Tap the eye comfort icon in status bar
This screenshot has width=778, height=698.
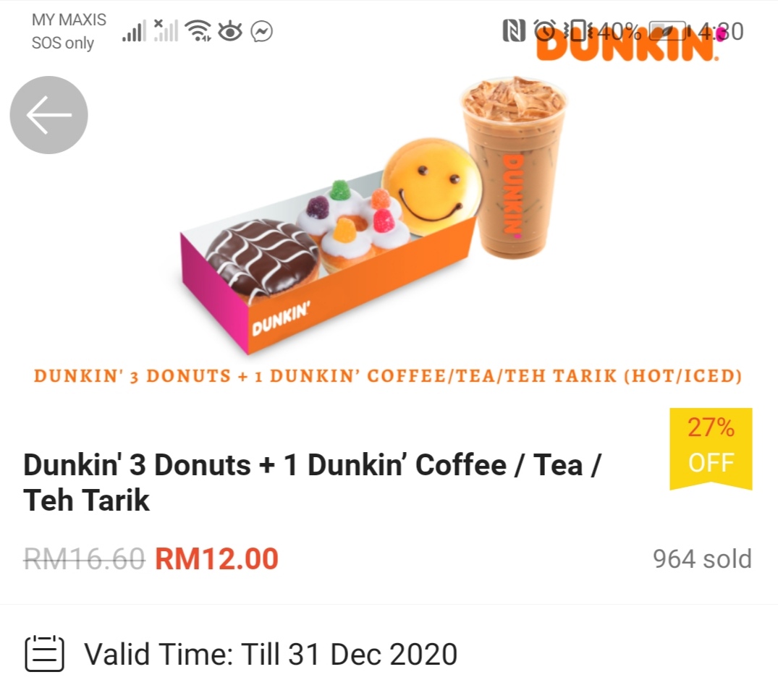click(x=230, y=31)
